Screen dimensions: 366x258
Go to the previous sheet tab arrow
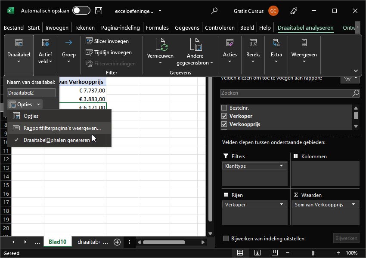pos(13,242)
